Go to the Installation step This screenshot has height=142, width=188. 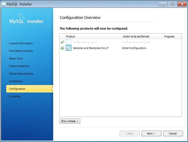coord(16,81)
